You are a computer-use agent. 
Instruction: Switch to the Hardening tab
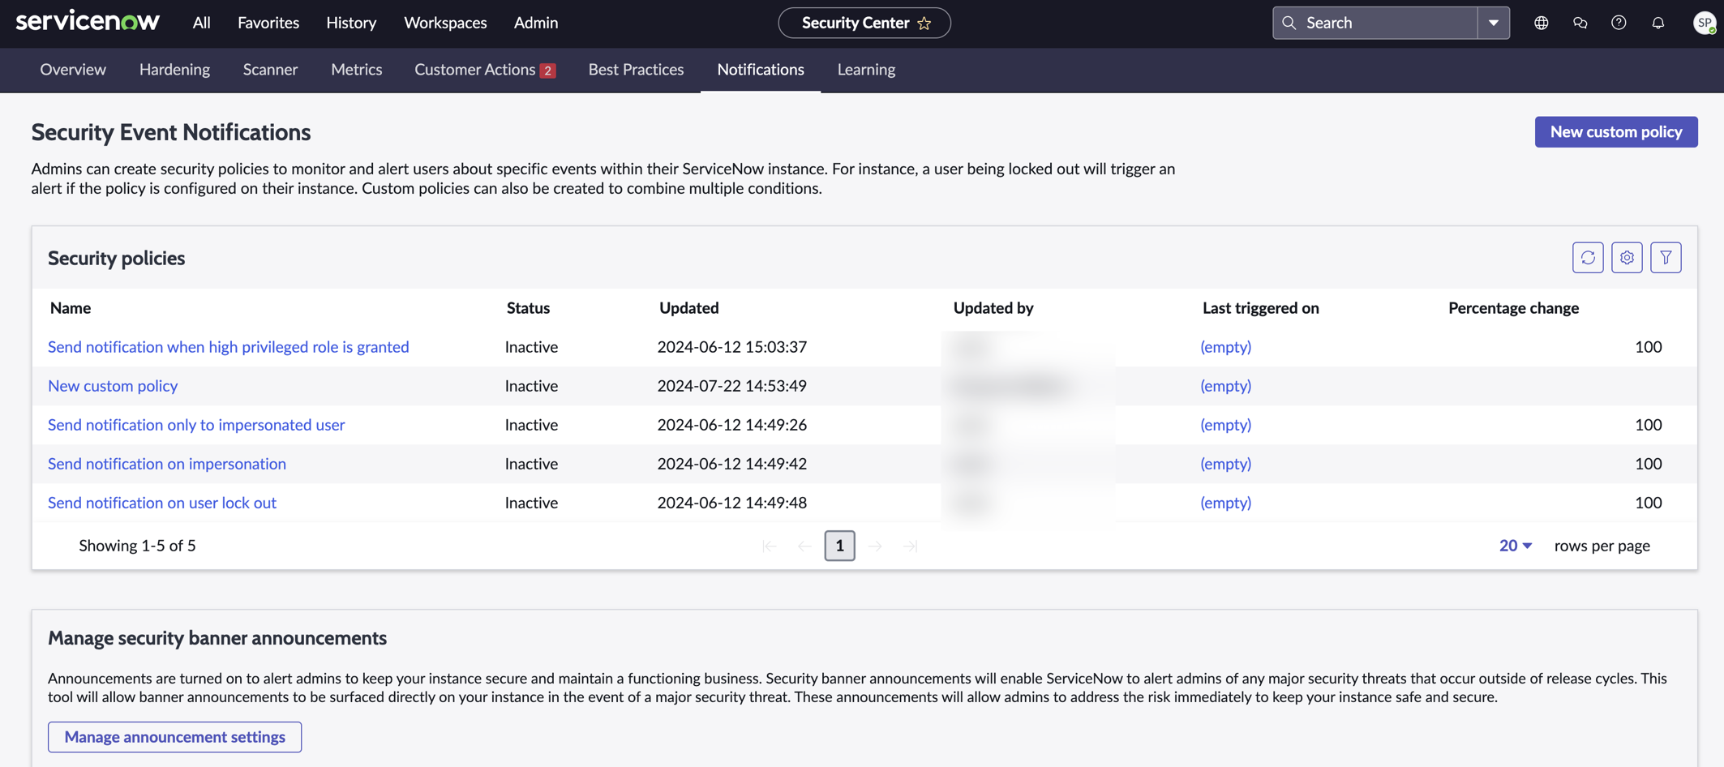pyautogui.click(x=174, y=70)
